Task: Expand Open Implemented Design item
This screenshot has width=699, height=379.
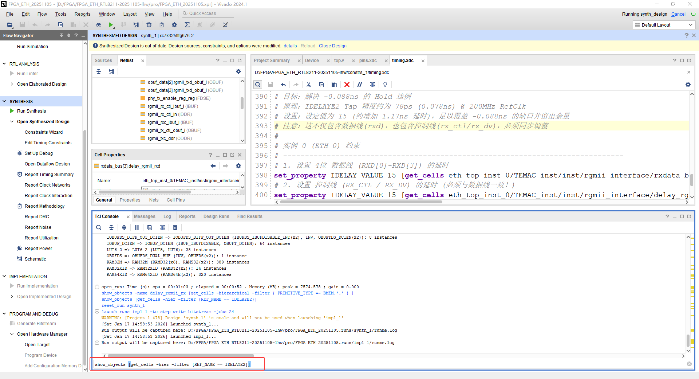Action: coord(12,297)
